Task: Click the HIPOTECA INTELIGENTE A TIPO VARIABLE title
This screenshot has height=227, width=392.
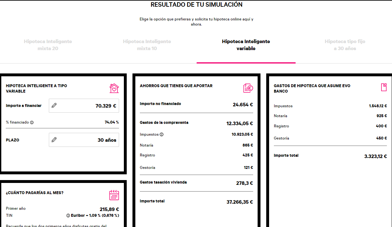Action: tap(36, 88)
